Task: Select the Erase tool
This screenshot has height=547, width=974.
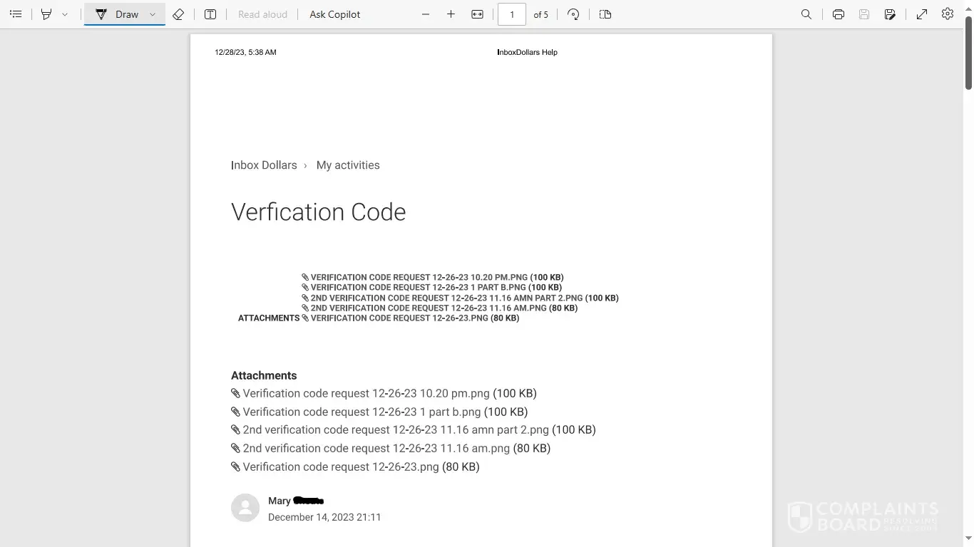Action: coord(179,14)
